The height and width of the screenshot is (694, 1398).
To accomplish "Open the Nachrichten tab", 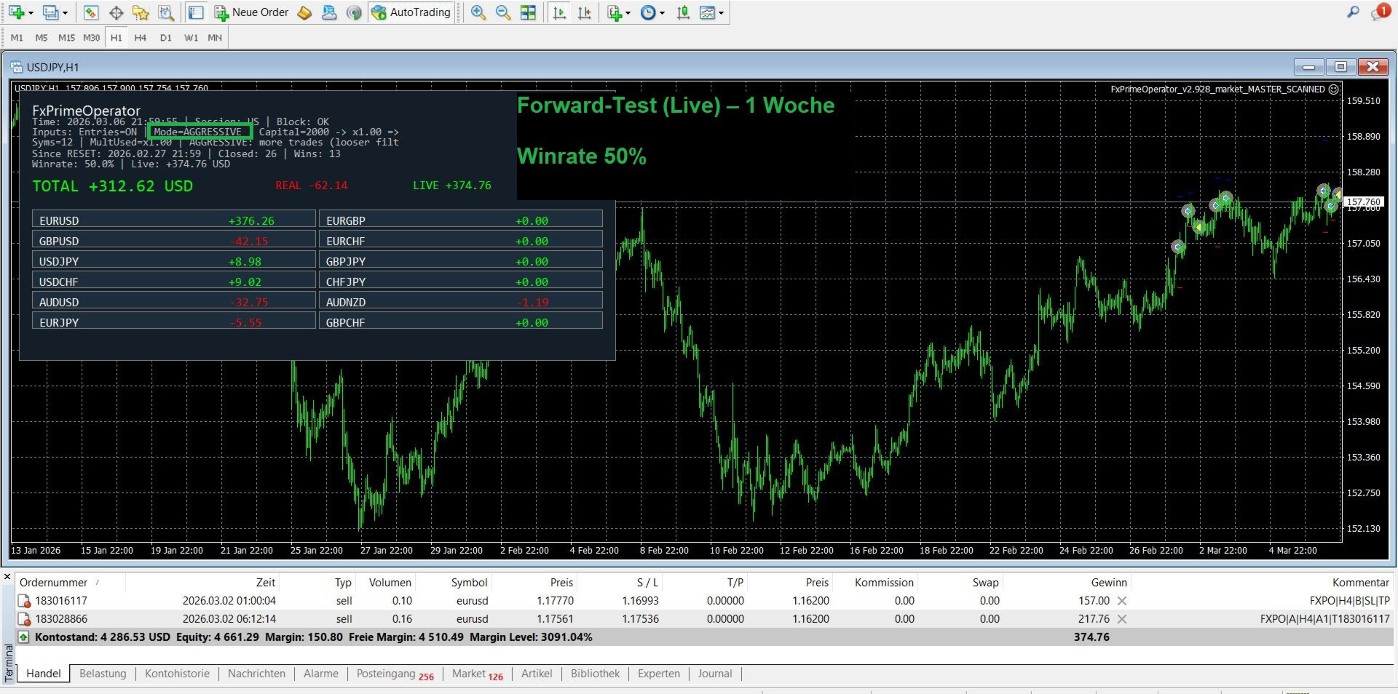I will 256,674.
